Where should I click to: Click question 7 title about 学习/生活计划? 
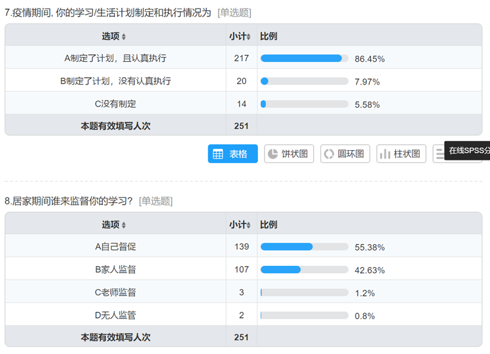click(x=110, y=12)
